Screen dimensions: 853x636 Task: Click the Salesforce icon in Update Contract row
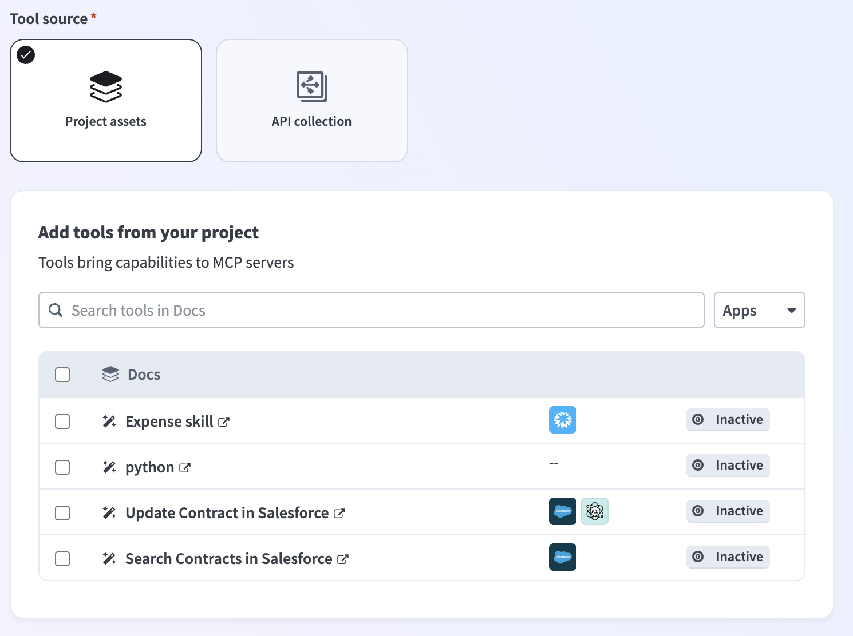[562, 511]
